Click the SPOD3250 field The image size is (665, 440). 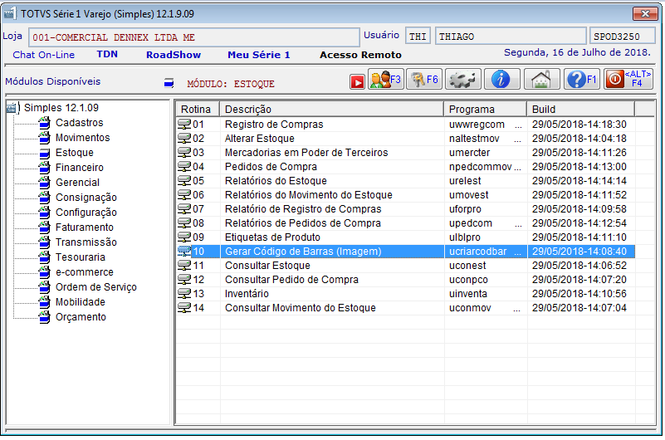[622, 36]
